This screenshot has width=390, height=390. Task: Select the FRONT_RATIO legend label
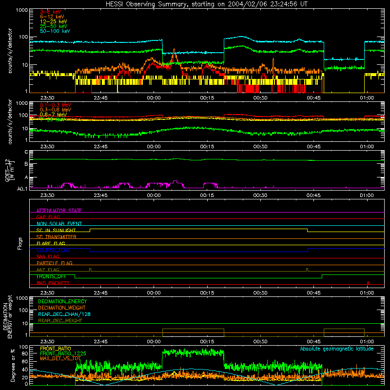56,349
